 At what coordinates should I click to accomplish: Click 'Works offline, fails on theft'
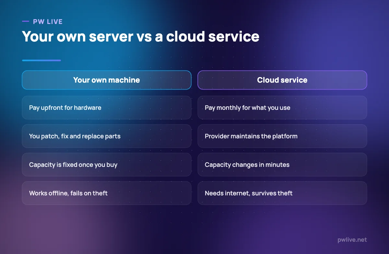(107, 193)
